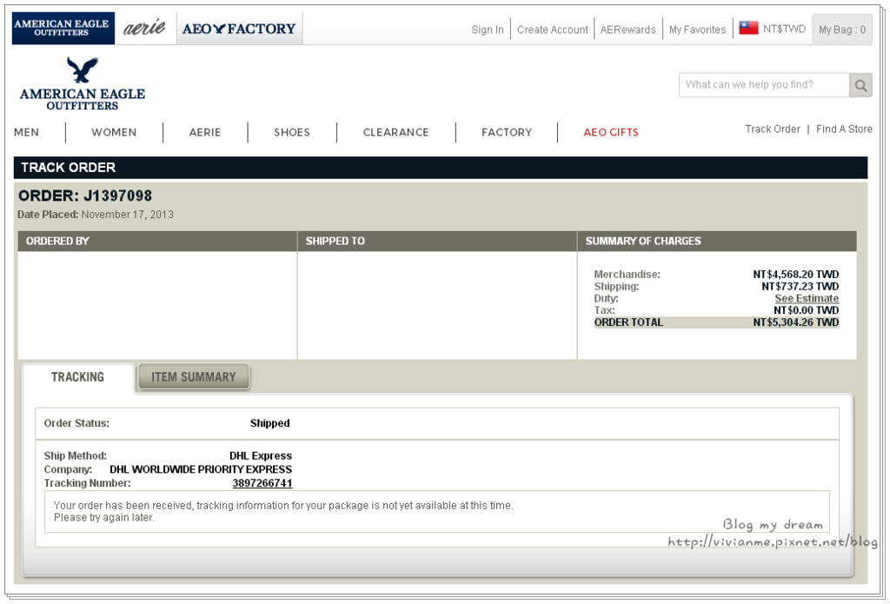Open tracking number 3897266741 link
The width and height of the screenshot is (890, 604).
262,483
